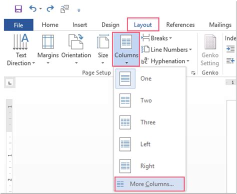Image resolution: width=237 pixels, height=194 pixels.
Task: Open the File tab
Action: [18, 25]
